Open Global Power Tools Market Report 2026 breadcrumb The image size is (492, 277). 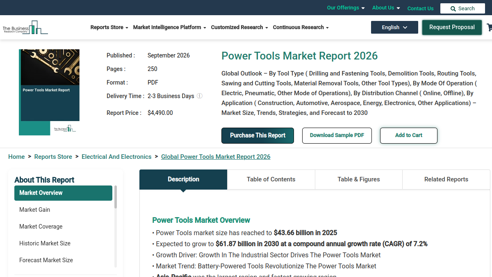click(x=216, y=157)
